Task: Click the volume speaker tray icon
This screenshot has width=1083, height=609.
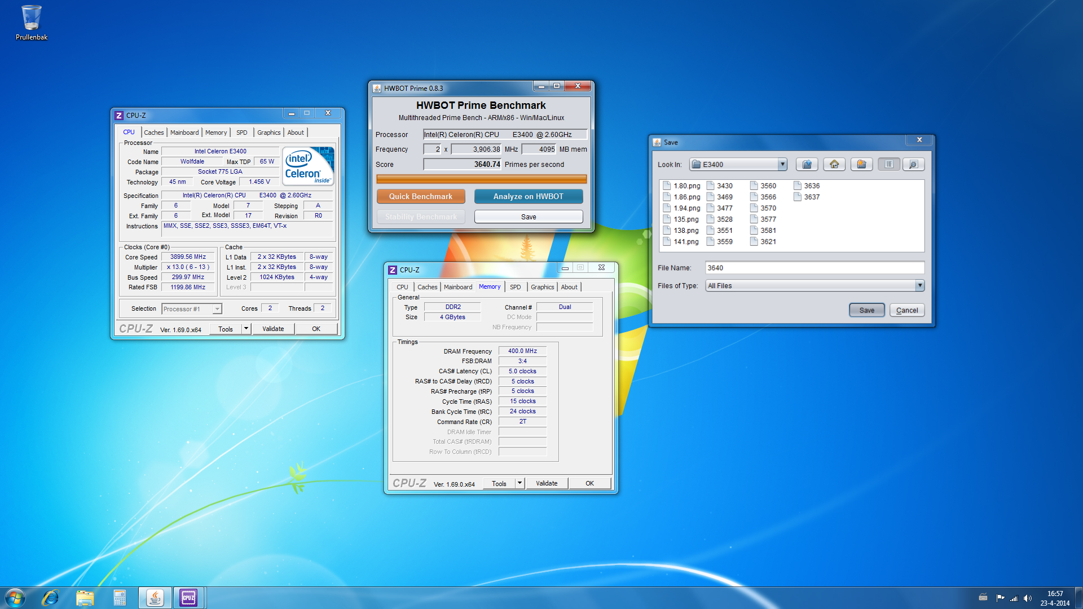Action: tap(1027, 598)
